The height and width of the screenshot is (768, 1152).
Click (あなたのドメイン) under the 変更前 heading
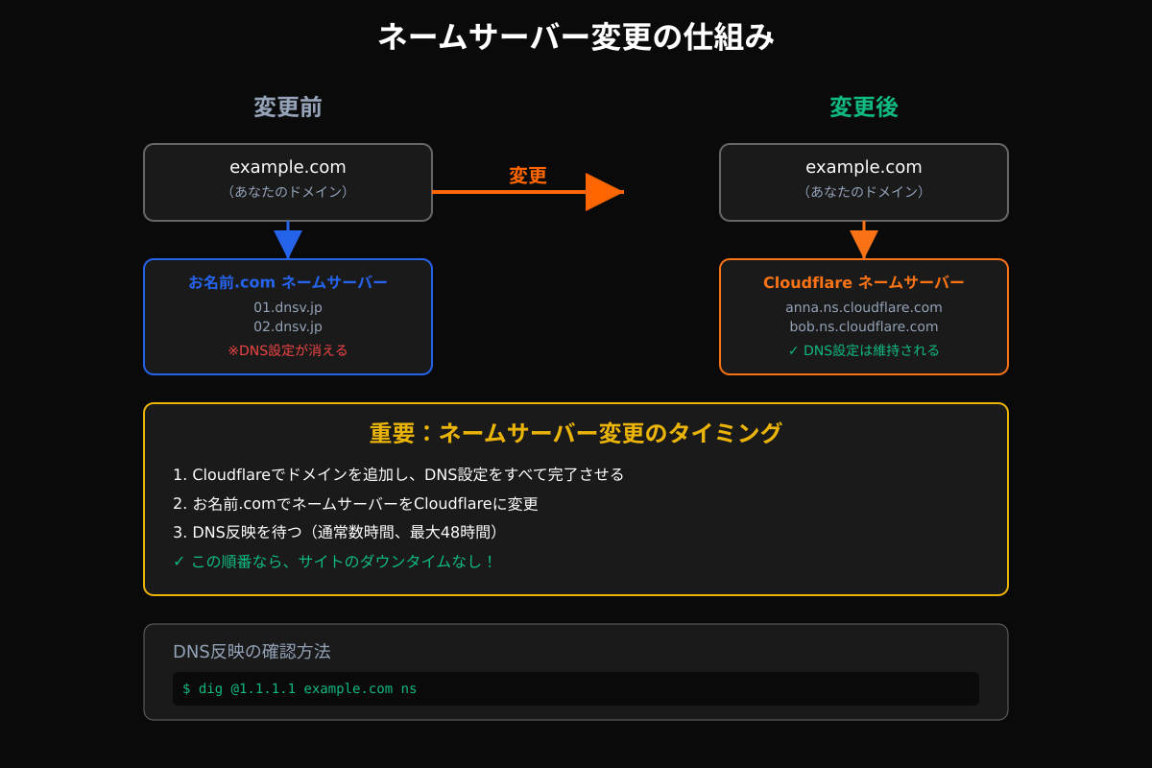288,192
